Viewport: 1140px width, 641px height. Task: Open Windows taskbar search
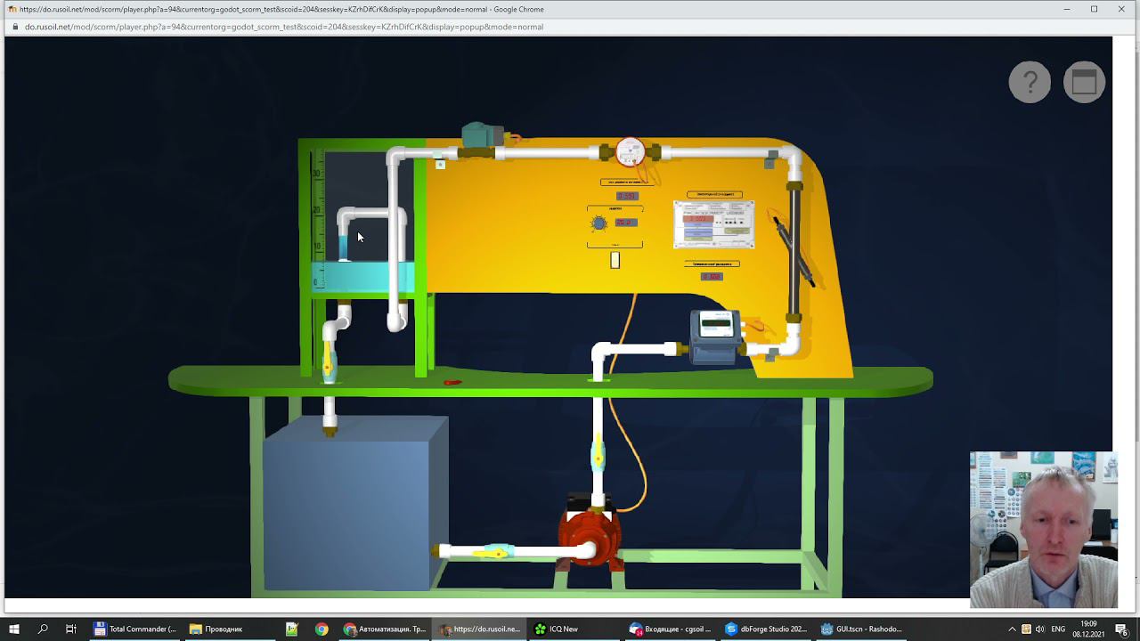click(43, 629)
